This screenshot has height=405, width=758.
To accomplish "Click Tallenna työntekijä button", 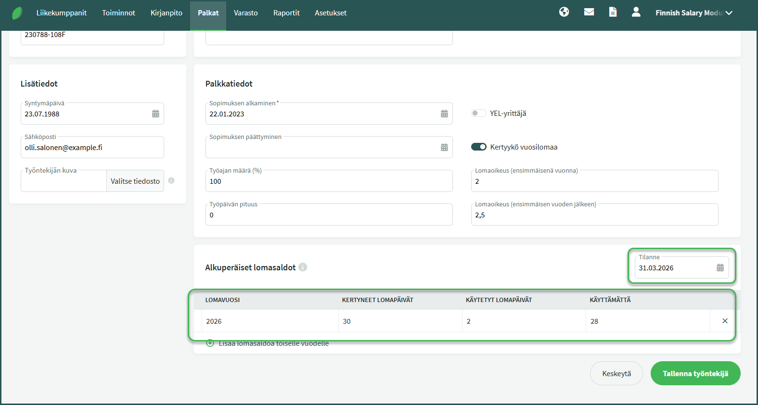I will pos(695,373).
